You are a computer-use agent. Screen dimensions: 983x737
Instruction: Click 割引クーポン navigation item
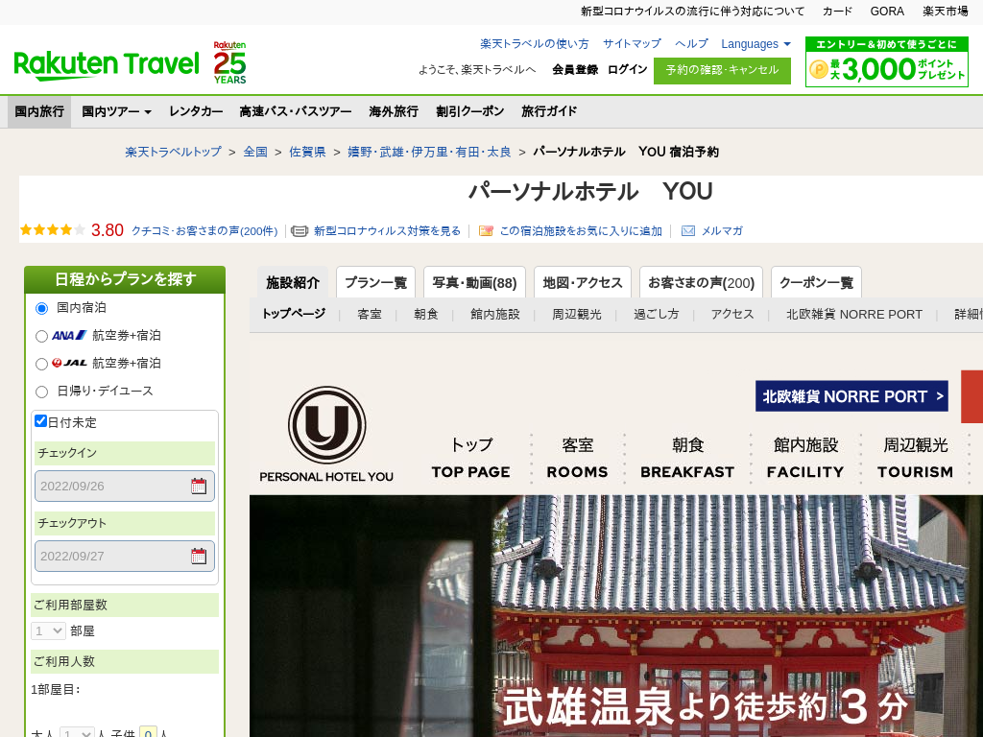pyautogui.click(x=469, y=111)
